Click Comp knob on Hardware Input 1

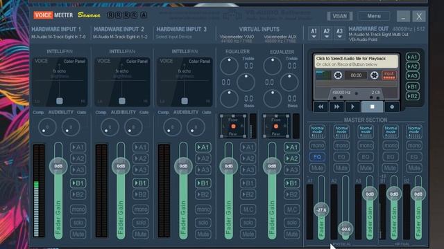pos(47,127)
